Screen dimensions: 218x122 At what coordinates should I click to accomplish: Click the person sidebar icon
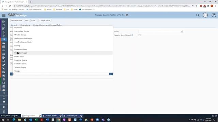click(x=4, y=32)
